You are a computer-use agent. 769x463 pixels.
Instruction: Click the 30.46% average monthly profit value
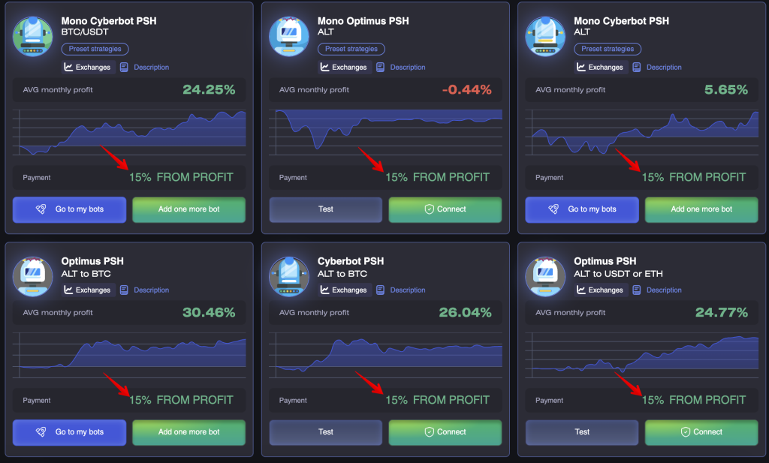(209, 313)
